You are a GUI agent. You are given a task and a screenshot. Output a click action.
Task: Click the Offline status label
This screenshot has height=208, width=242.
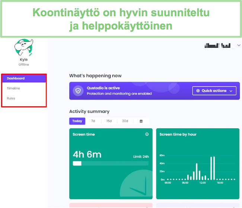pyautogui.click(x=24, y=64)
